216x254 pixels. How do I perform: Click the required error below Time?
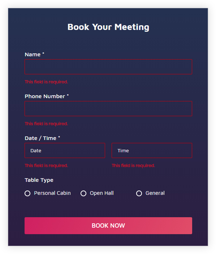click(x=133, y=166)
